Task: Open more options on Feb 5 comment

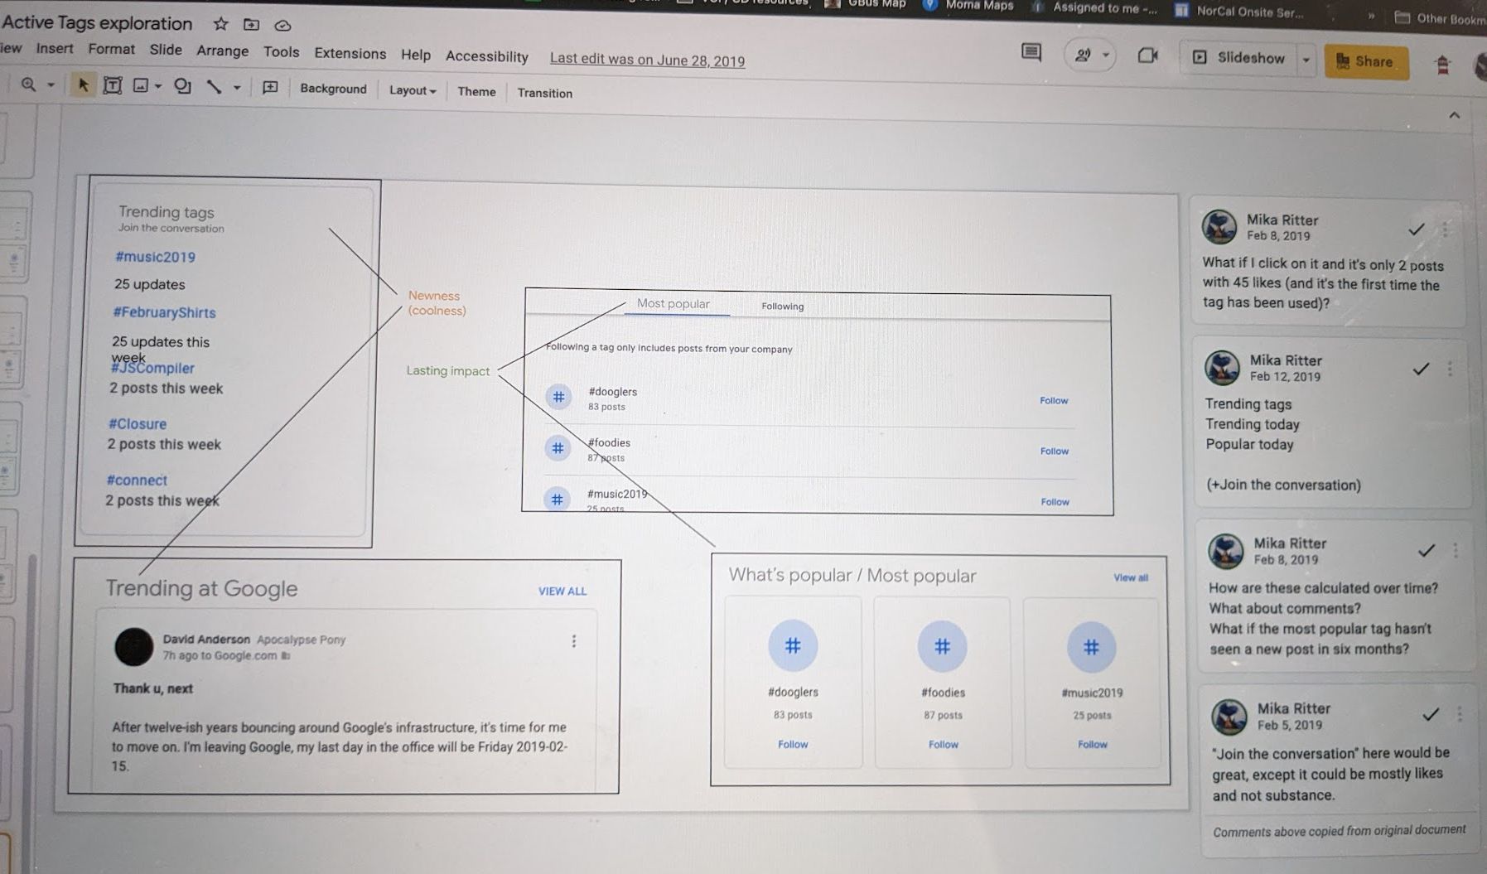Action: 1460,713
